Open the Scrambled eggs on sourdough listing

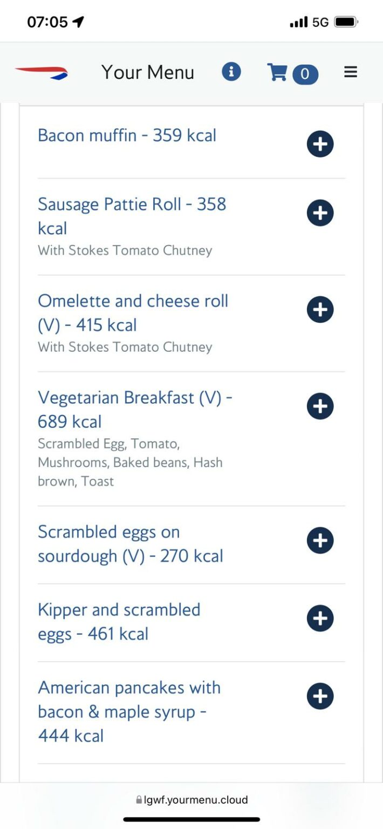[x=129, y=543]
